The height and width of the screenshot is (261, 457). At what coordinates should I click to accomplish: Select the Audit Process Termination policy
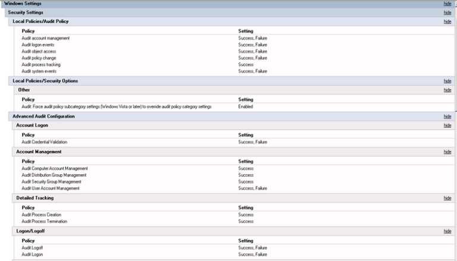pyautogui.click(x=45, y=221)
